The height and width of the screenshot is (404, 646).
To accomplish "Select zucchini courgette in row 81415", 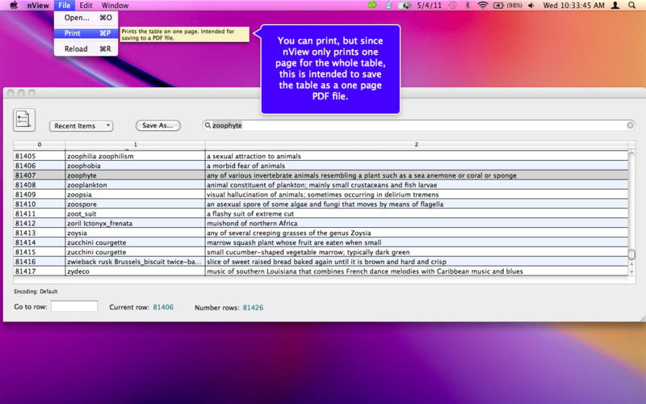I will (x=135, y=252).
